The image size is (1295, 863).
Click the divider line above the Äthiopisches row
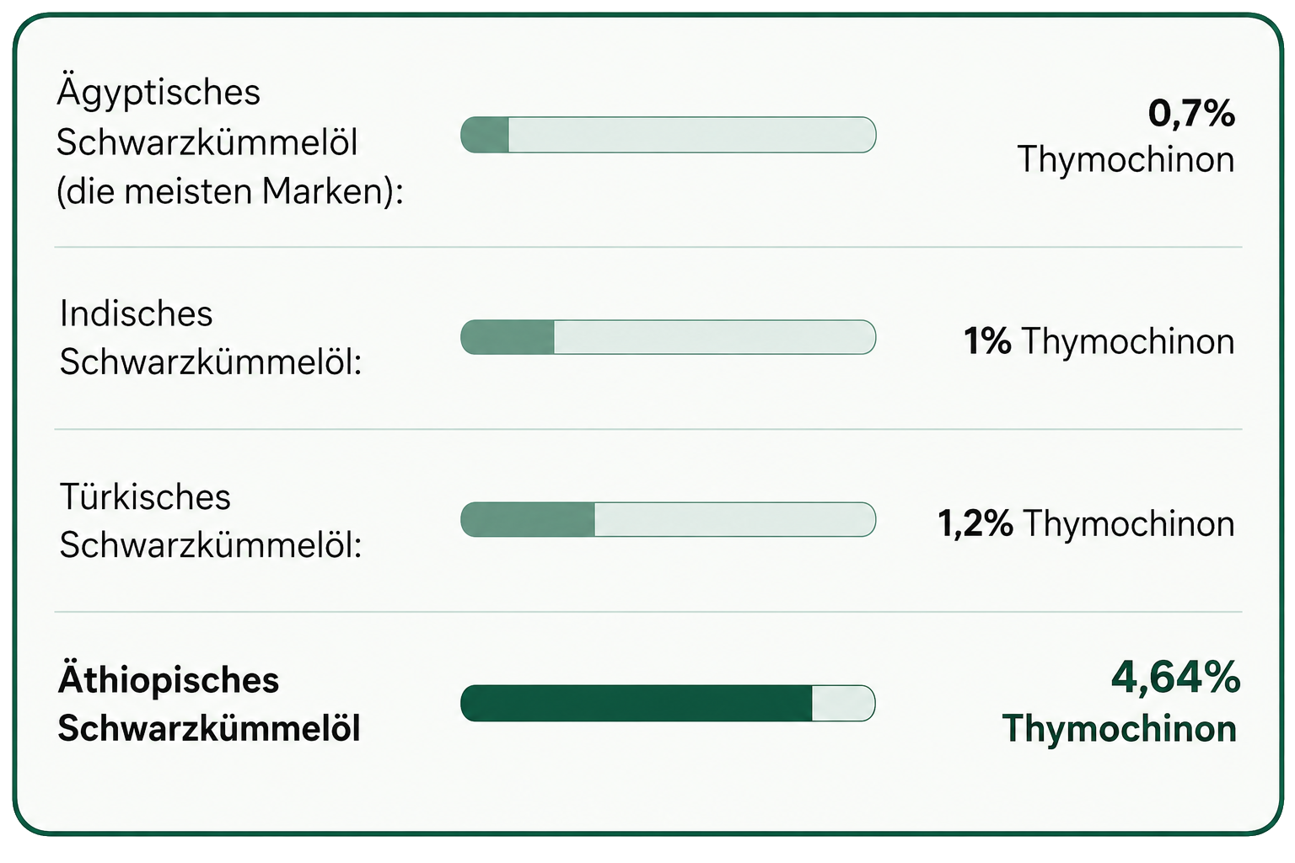tap(647, 612)
